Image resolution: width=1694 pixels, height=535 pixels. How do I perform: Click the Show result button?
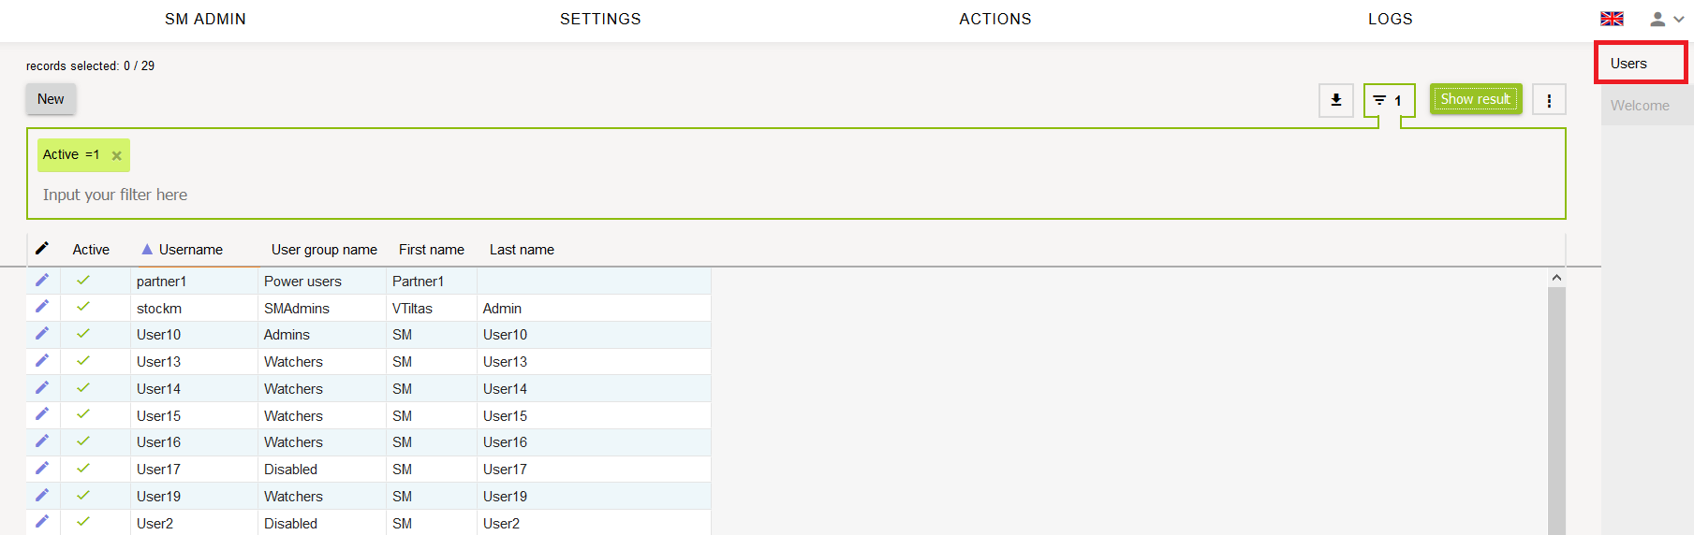coord(1475,99)
